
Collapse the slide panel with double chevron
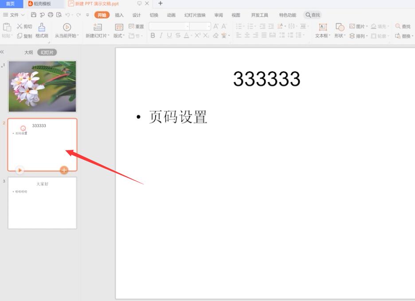pos(2,52)
